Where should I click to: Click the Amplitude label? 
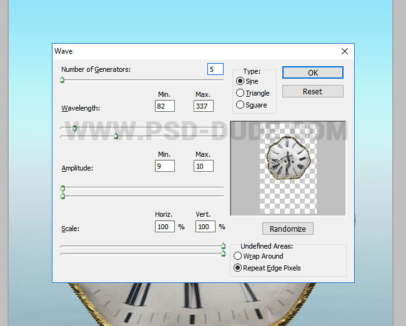77,168
